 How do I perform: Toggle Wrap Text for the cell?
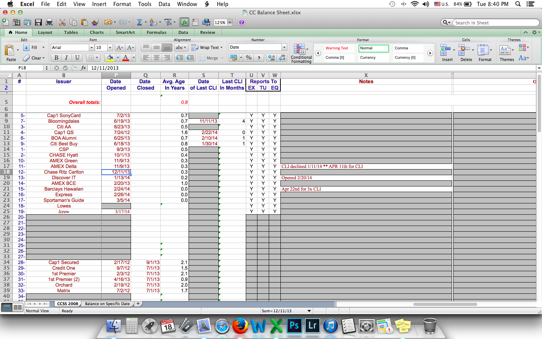207,47
